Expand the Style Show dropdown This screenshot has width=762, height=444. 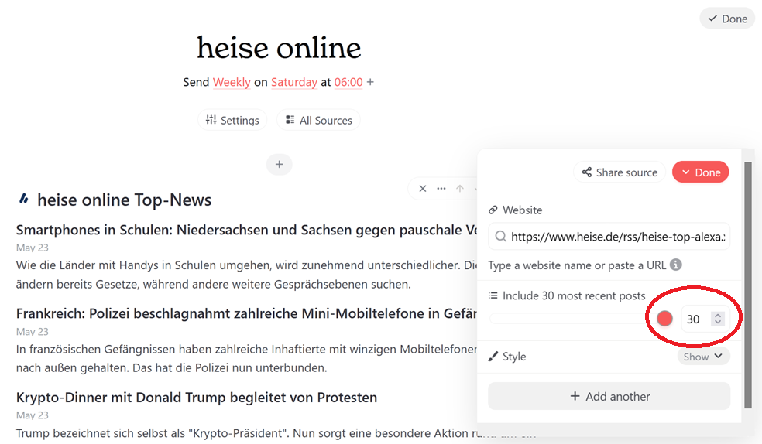point(702,357)
